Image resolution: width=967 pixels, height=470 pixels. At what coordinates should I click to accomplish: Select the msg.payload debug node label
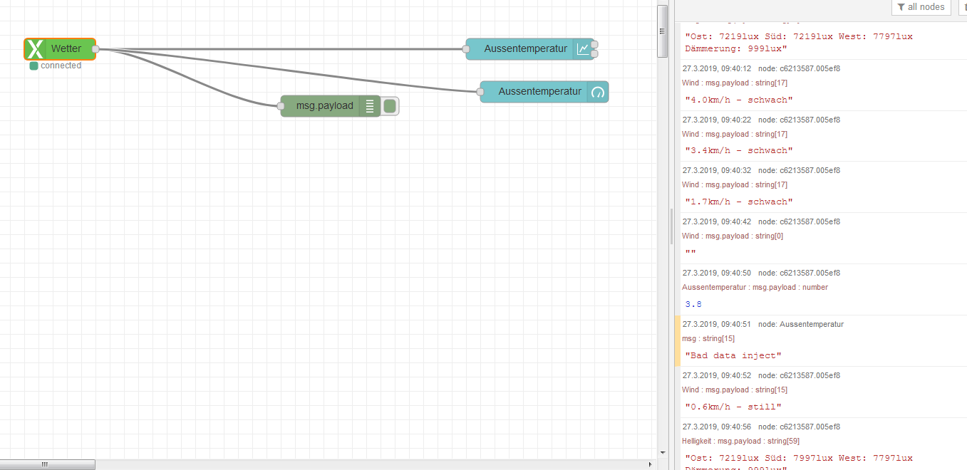tap(325, 106)
